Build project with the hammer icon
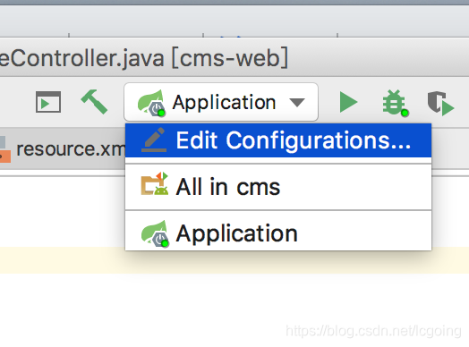 click(94, 102)
